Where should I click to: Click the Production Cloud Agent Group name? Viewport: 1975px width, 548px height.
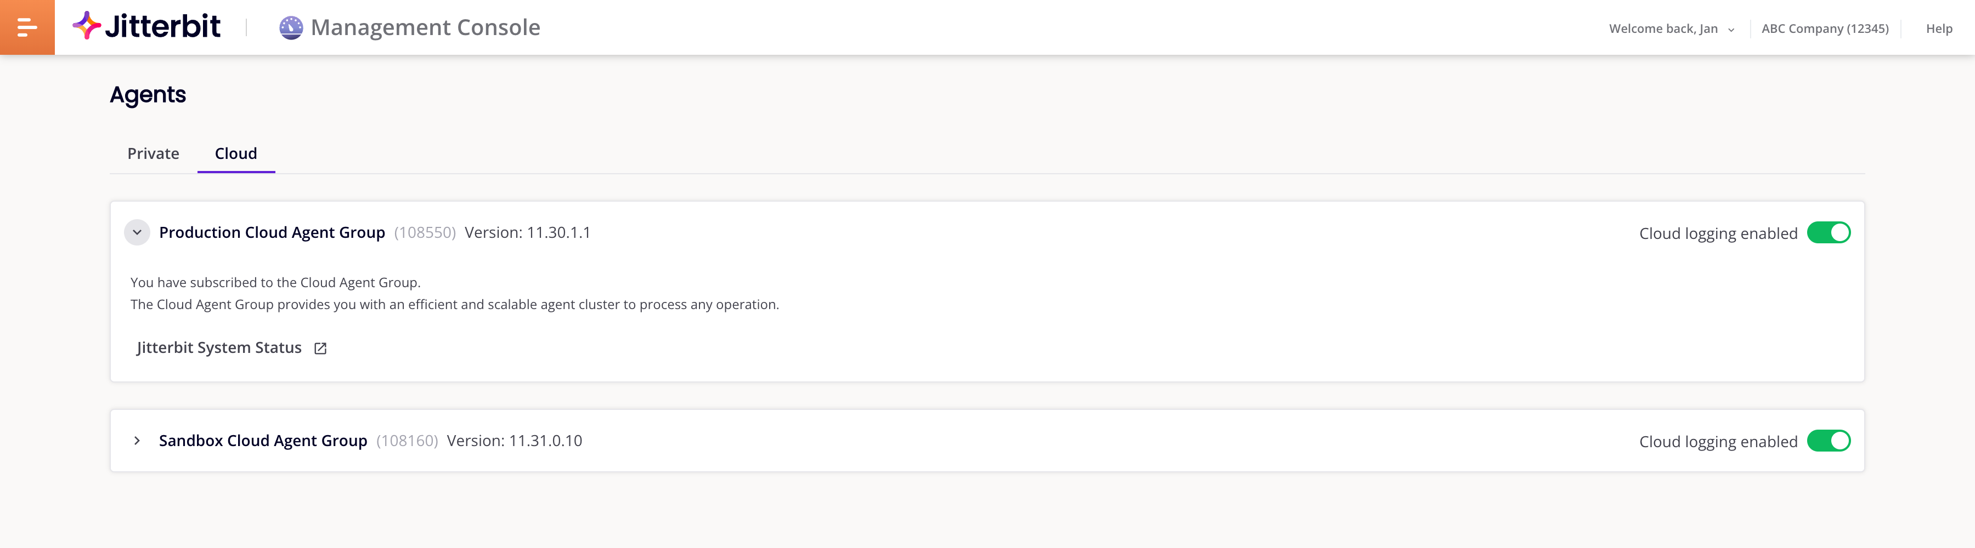pos(272,233)
